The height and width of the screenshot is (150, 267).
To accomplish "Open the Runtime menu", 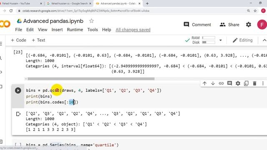I will click(x=75, y=30).
